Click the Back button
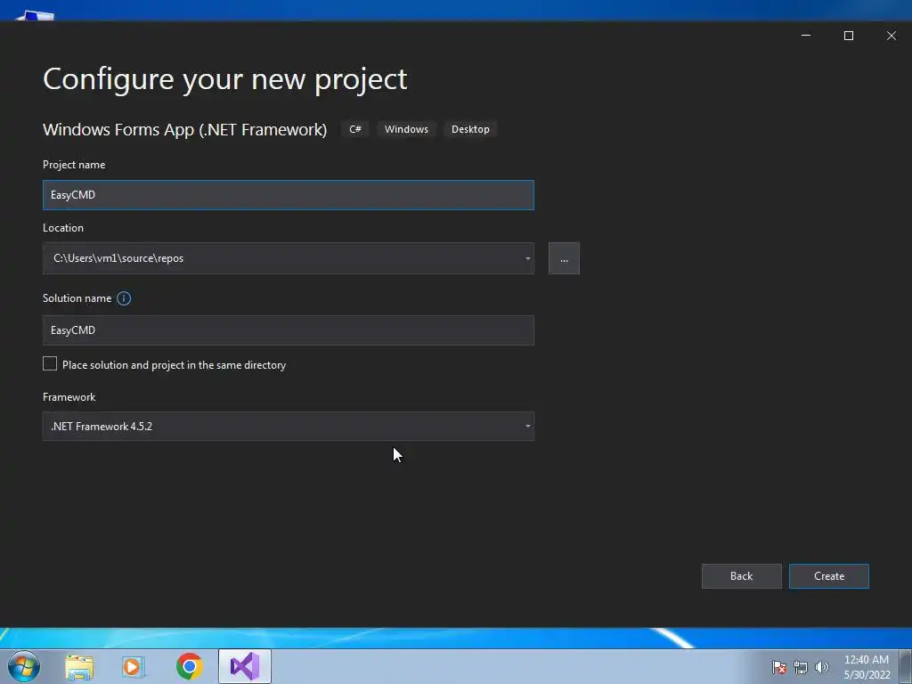The height and width of the screenshot is (684, 912). tap(742, 576)
